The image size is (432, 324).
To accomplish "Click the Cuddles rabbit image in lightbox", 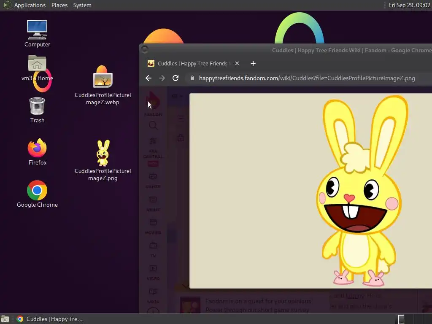I will tap(360, 191).
